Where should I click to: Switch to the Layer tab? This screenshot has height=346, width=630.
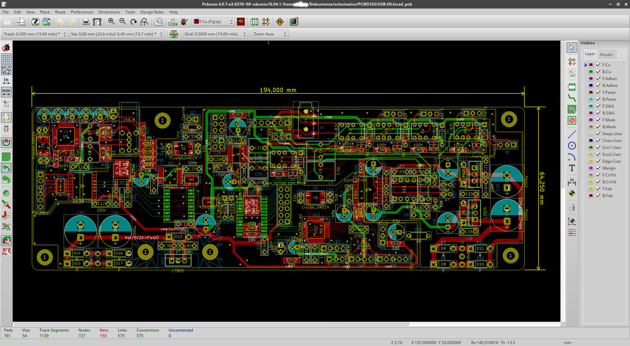590,54
